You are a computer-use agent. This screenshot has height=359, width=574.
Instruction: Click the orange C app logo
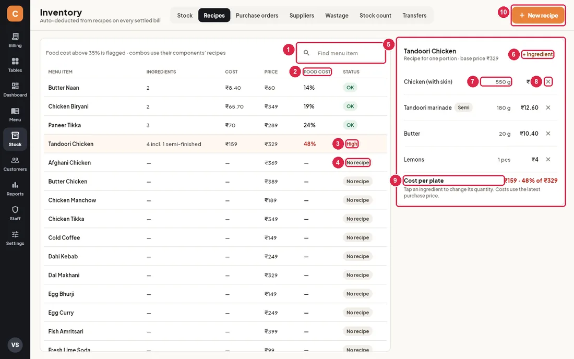15,14
